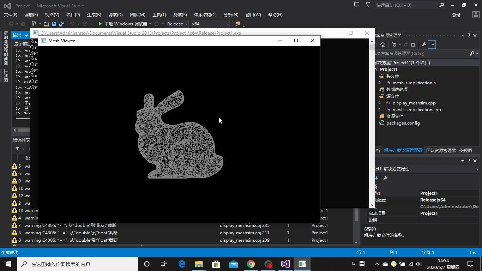Click the Navigate Backward toolbar icon
This screenshot has width=482, height=271.
click(x=11, y=24)
